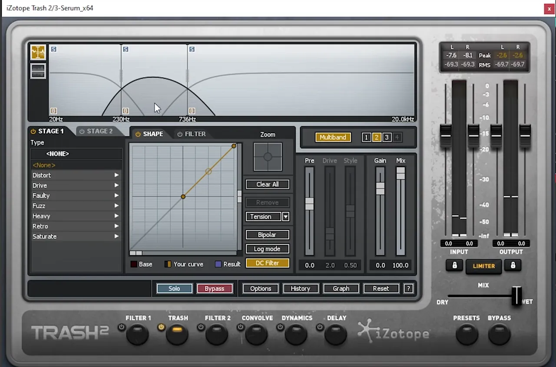Select band 1 button
The width and height of the screenshot is (556, 367).
coord(366,138)
